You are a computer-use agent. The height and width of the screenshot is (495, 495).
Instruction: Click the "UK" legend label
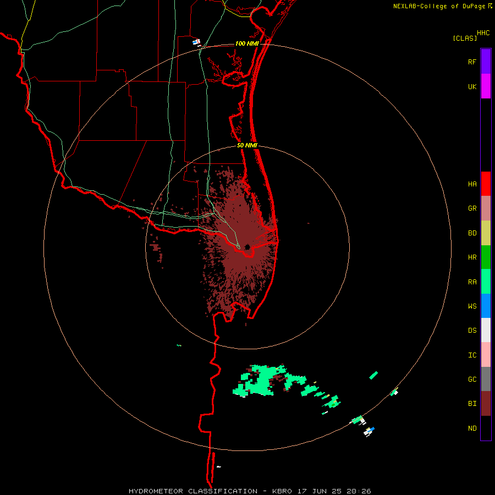click(x=472, y=87)
